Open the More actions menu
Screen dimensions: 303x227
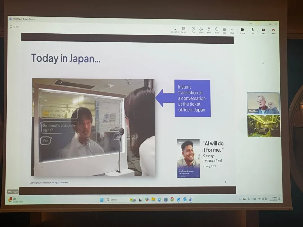(x=232, y=30)
